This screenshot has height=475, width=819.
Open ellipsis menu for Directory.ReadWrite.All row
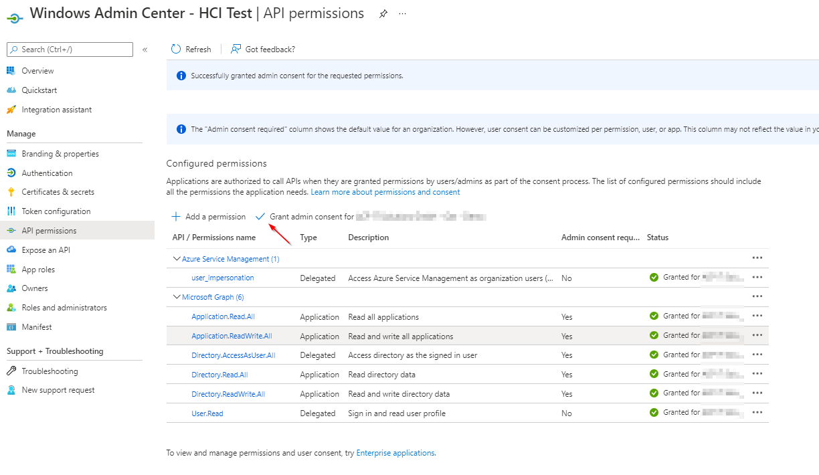757,393
